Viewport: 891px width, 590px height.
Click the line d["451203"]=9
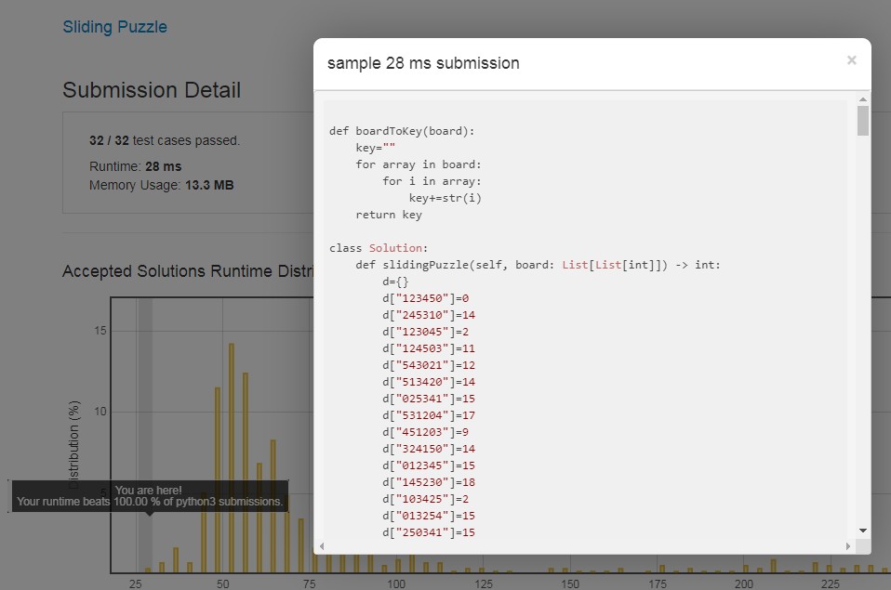(x=426, y=432)
